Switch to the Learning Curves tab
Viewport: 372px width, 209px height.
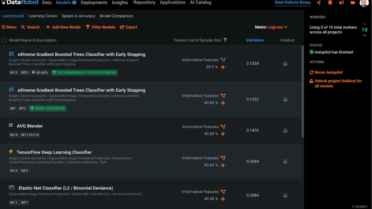click(x=43, y=16)
